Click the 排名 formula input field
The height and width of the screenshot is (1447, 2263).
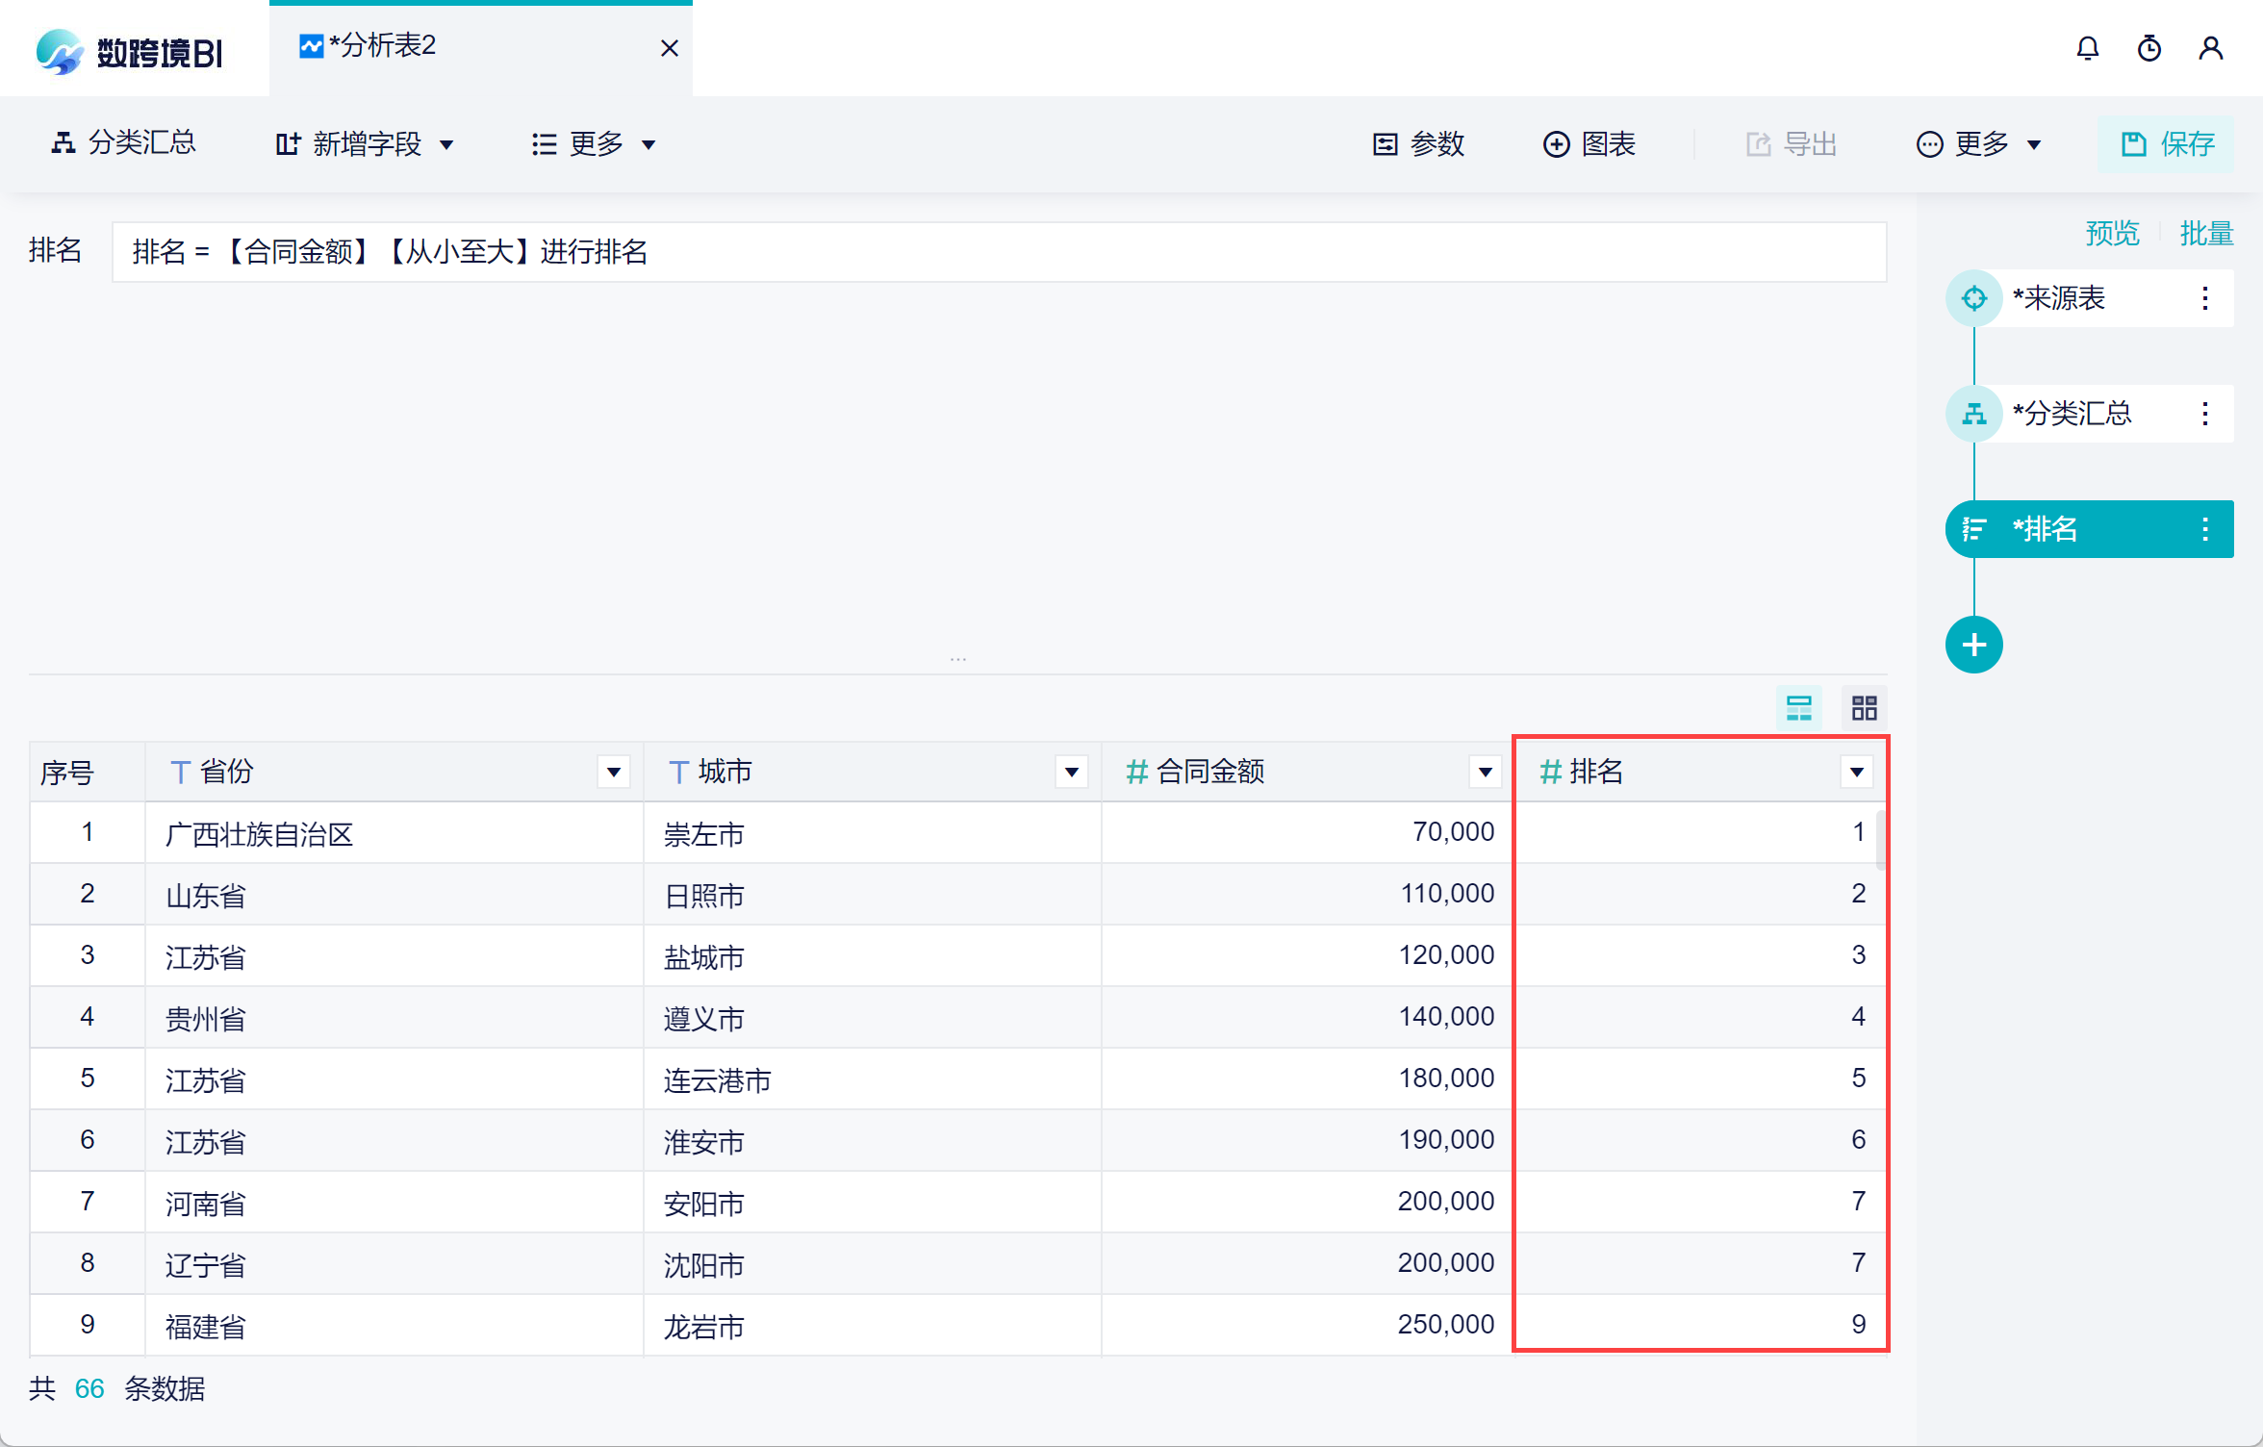click(x=998, y=252)
